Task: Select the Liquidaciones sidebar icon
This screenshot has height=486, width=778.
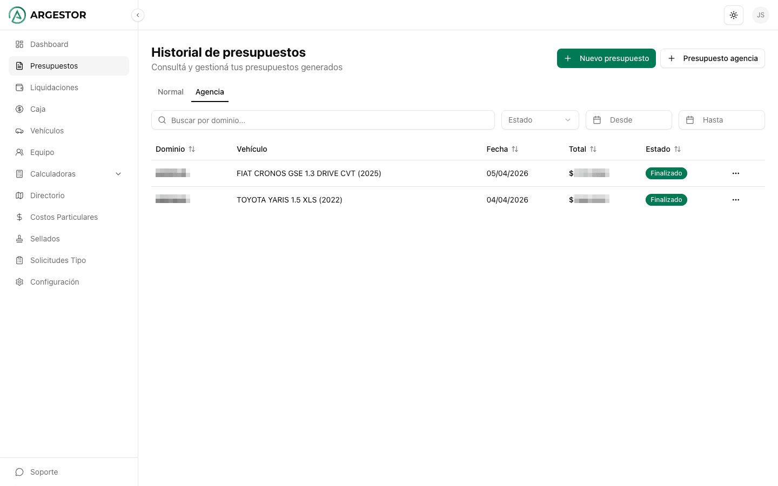Action: (x=19, y=87)
